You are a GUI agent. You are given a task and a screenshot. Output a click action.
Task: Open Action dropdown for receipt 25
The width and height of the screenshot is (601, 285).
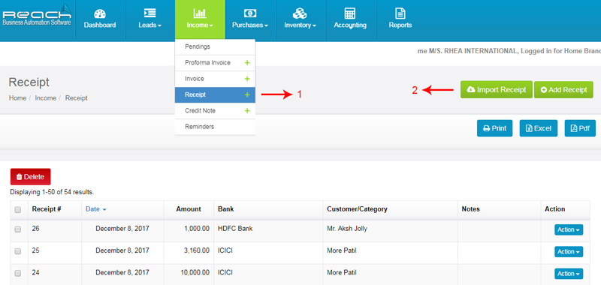tap(569, 252)
